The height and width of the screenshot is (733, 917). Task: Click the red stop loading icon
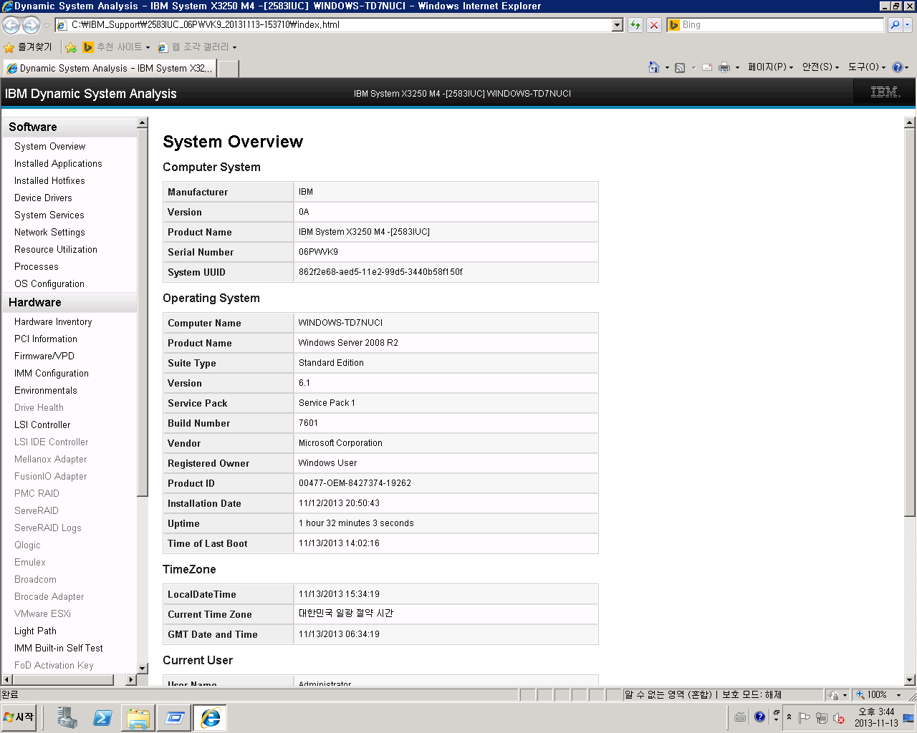point(654,25)
